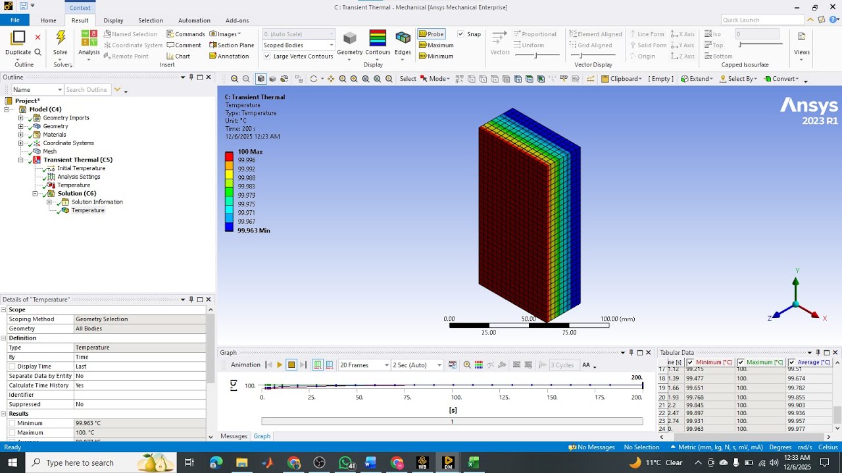Click the Rotate viewport tool icon
The image size is (842, 473).
pyautogui.click(x=314, y=79)
